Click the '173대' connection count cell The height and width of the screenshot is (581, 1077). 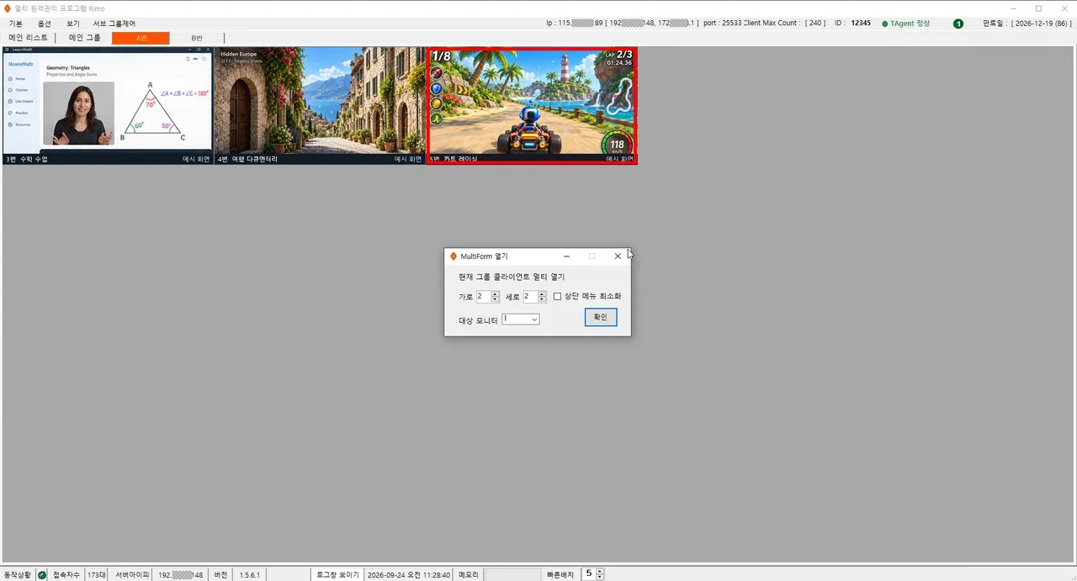97,575
